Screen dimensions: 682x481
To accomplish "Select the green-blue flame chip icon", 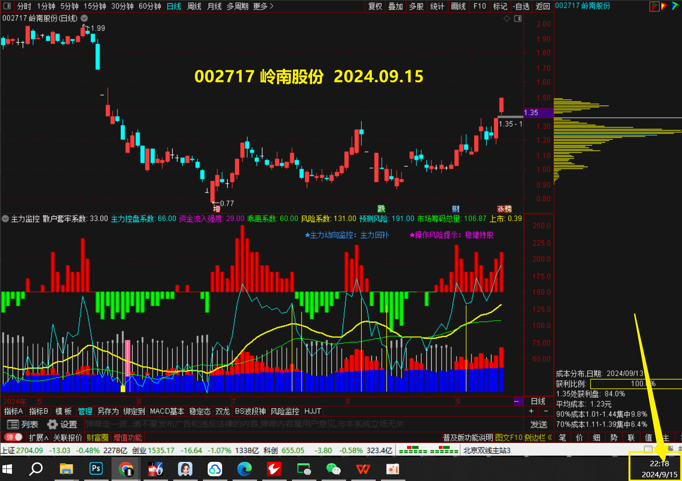I will pyautogui.click(x=676, y=6).
